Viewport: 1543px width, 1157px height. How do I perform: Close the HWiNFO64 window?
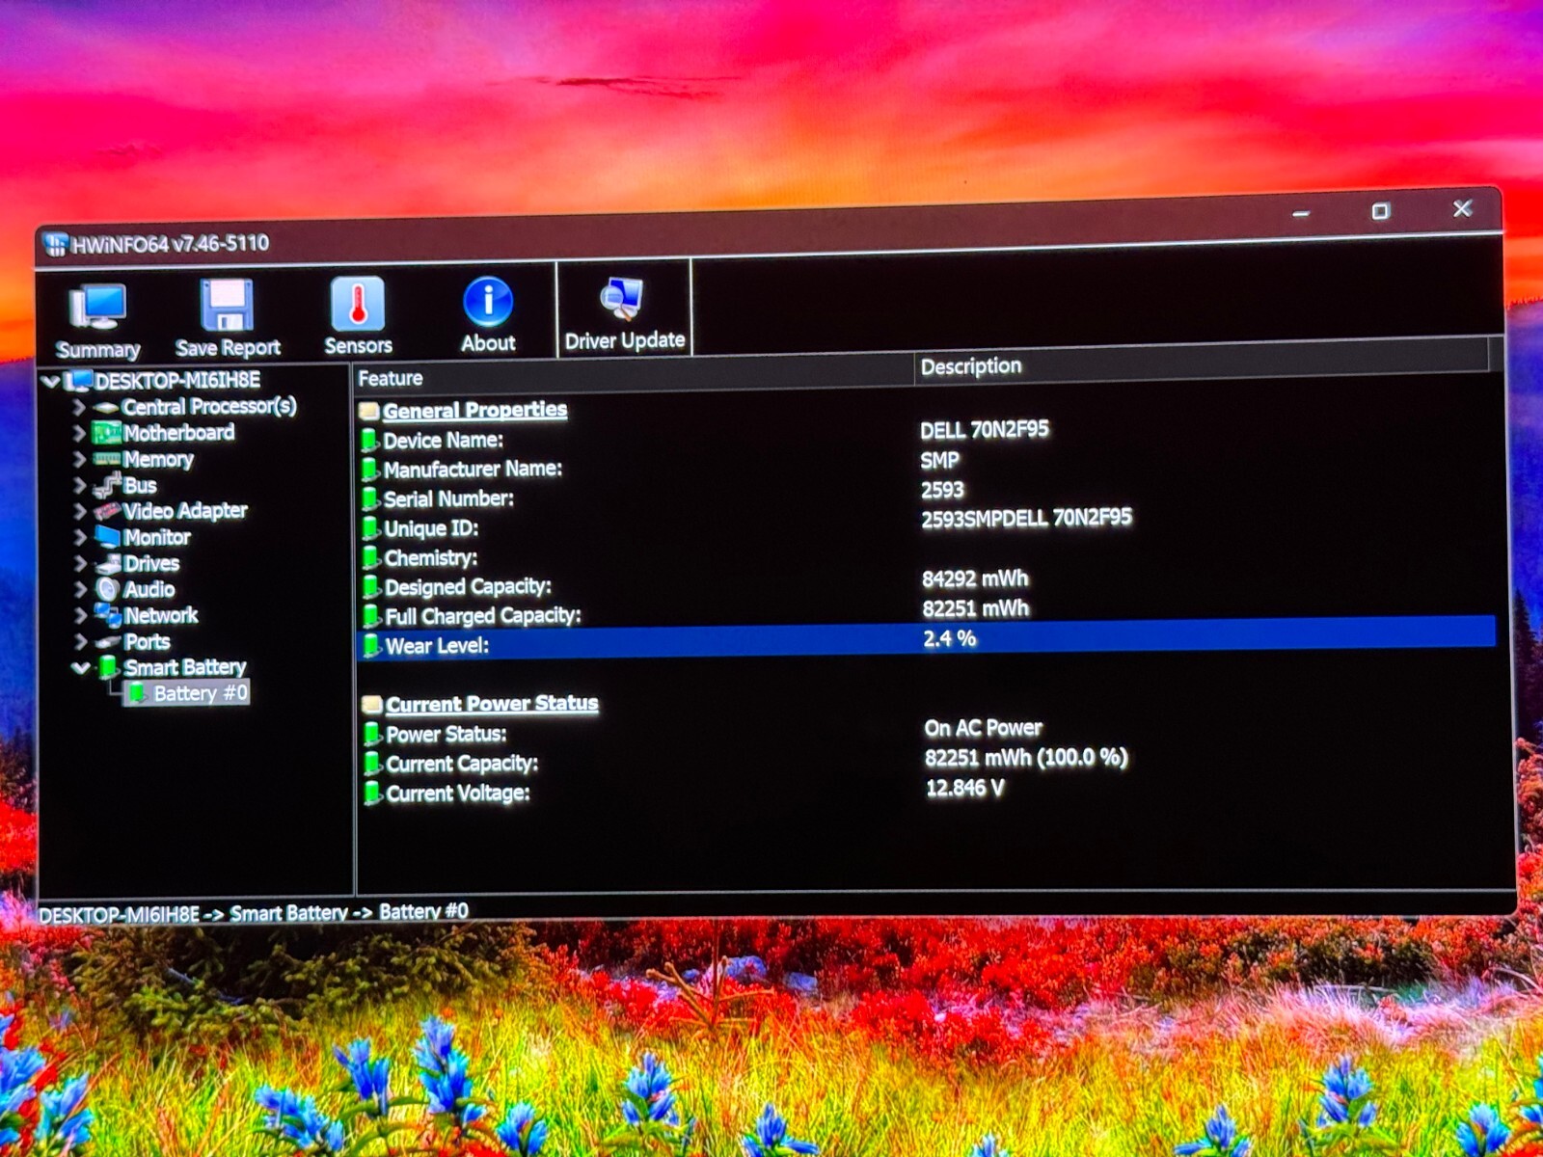(1462, 208)
